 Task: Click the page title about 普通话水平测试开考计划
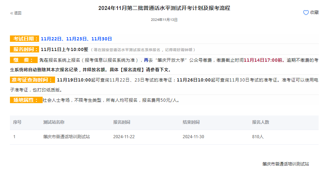click(164, 8)
